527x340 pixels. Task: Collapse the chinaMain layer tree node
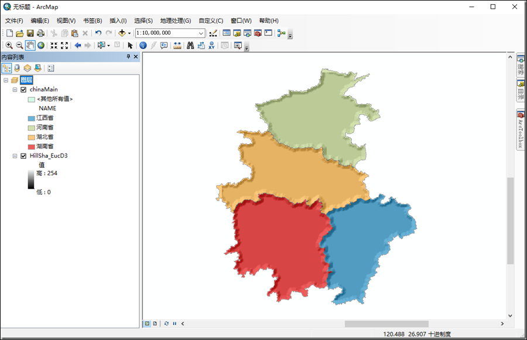point(15,89)
